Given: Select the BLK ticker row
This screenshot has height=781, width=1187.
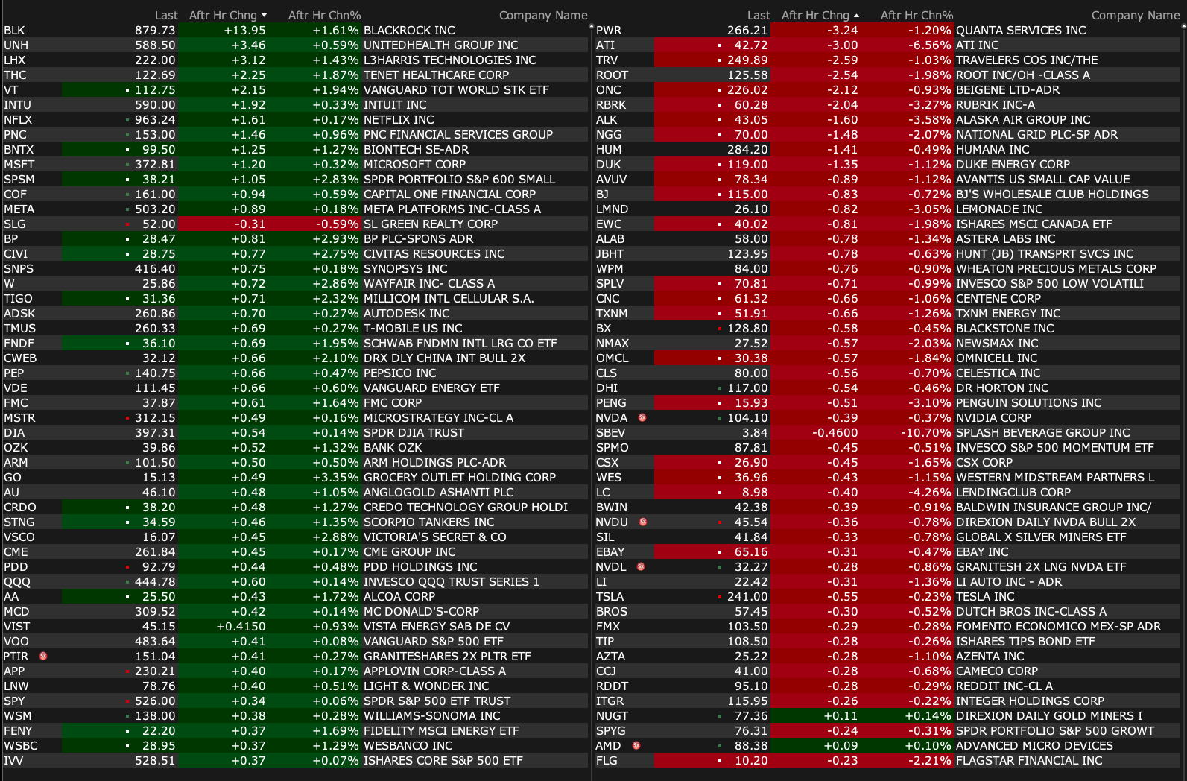Looking at the screenshot, I should pos(15,31).
